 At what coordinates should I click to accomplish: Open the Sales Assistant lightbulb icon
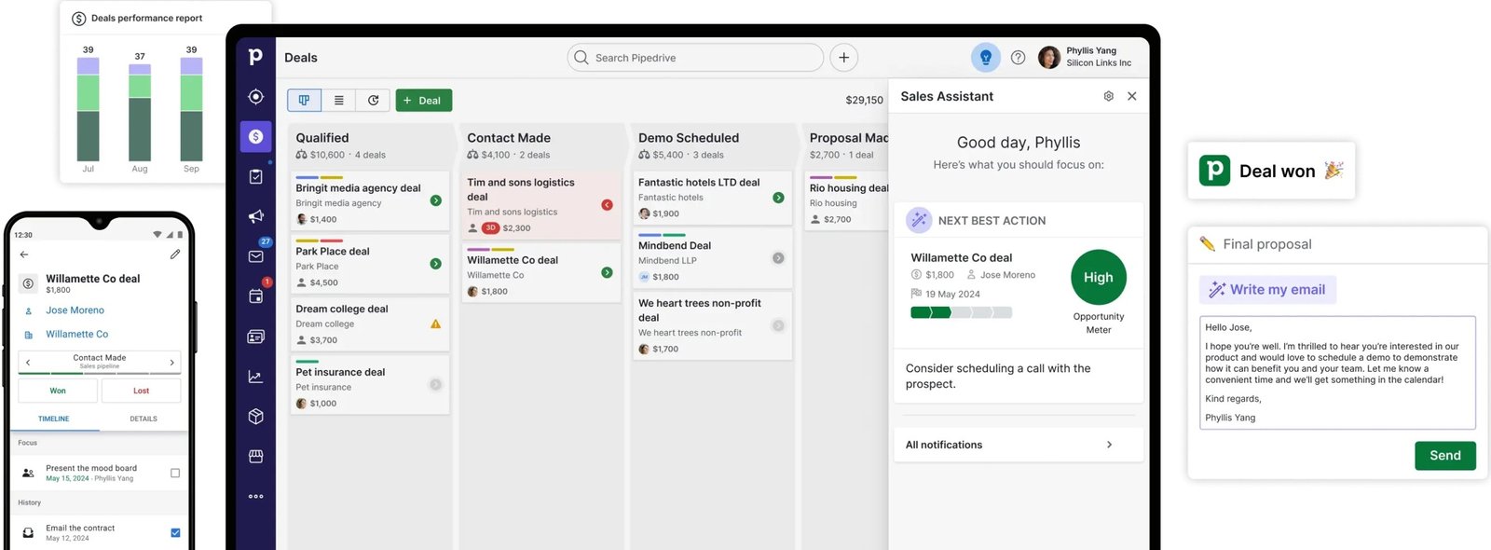tap(986, 58)
